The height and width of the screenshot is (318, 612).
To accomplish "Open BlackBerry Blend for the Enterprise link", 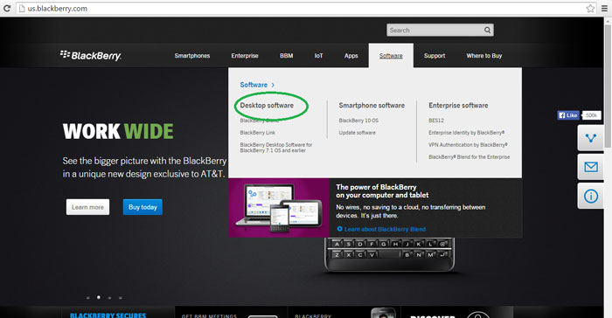I will (469, 157).
